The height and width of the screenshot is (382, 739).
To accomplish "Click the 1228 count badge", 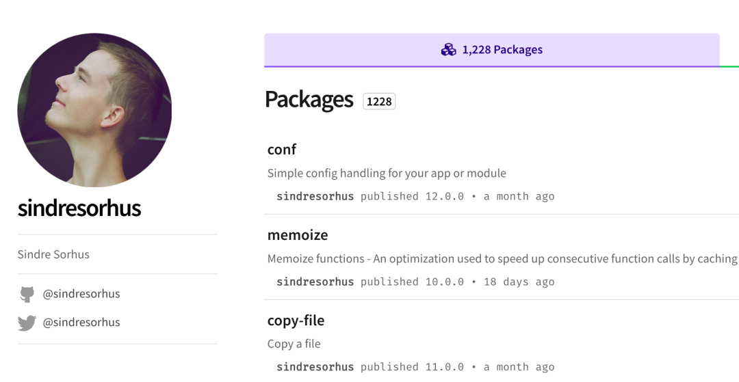I will (x=379, y=102).
